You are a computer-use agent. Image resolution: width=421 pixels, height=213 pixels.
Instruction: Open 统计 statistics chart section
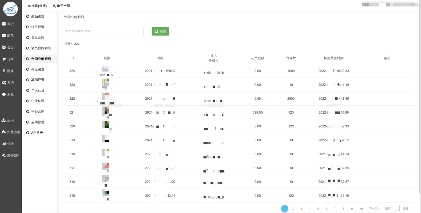[x=8, y=144]
